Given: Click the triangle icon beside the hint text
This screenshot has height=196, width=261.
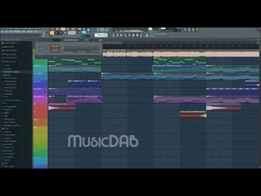Looking at the screenshot, I should 147,35.
